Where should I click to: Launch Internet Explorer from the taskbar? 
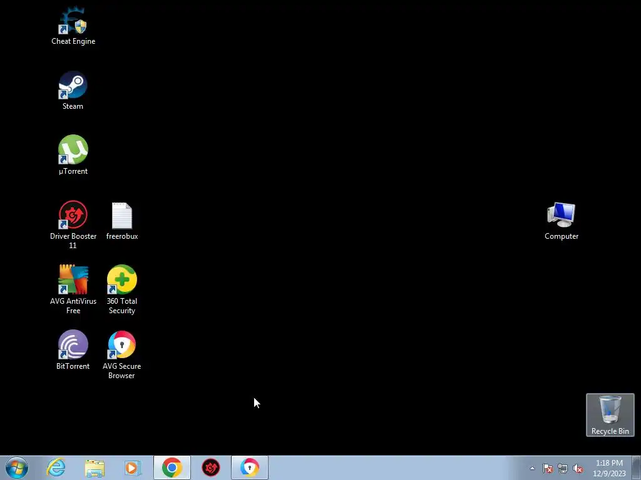tap(56, 467)
